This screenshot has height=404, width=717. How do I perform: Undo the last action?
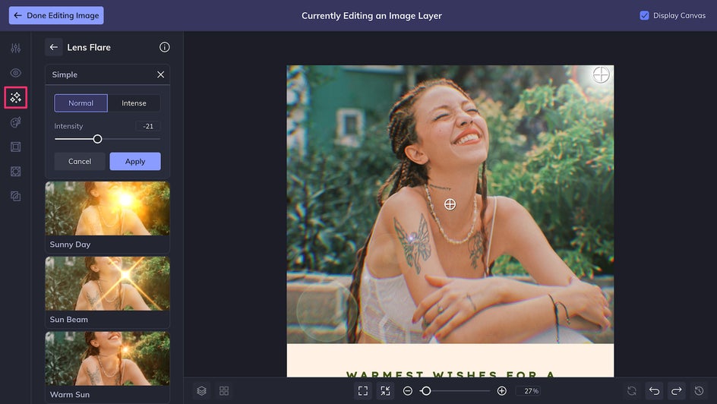click(655, 391)
